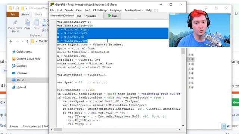The height and width of the screenshot is (134, 239).
Task: Select the MinecraftWiiOMGcraft script tab
Action: [62, 16]
